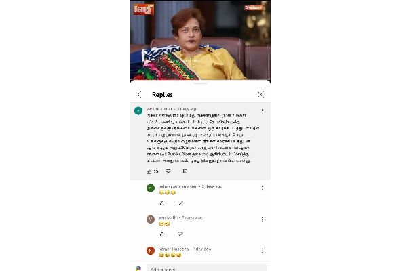Open more options for the first reply
Viewport: 407px width, 271px height.
click(x=262, y=188)
